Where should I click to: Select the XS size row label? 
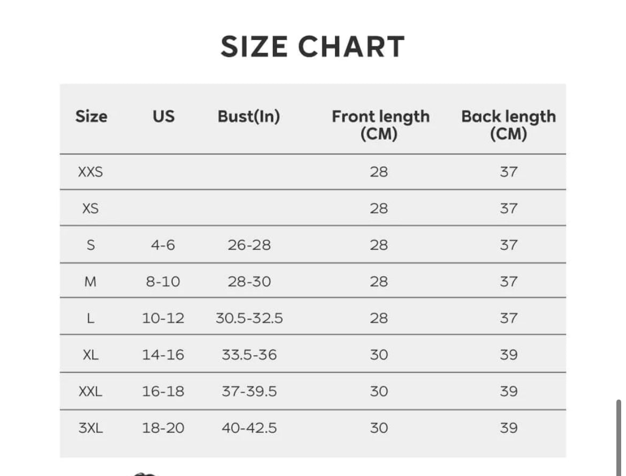click(x=90, y=208)
